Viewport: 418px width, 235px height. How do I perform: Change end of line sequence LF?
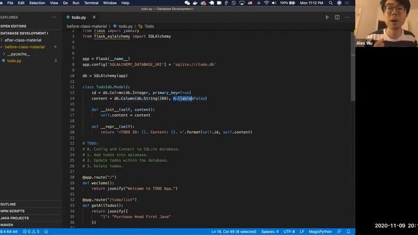302,232
